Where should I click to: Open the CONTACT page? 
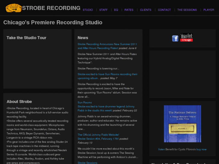point(164,10)
